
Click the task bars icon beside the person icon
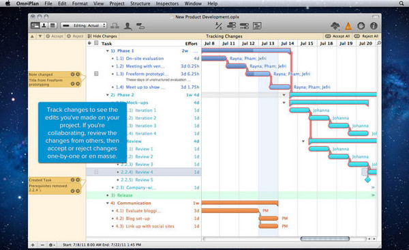tap(140, 26)
